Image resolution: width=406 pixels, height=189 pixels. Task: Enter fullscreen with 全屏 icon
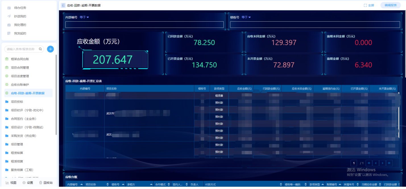369,5
